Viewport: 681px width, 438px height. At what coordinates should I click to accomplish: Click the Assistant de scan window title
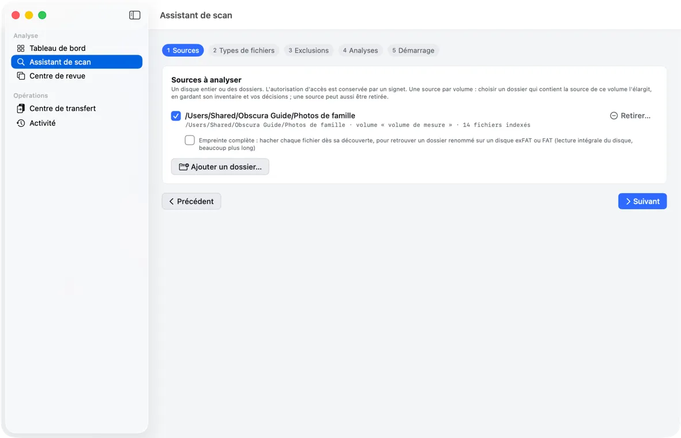click(196, 15)
